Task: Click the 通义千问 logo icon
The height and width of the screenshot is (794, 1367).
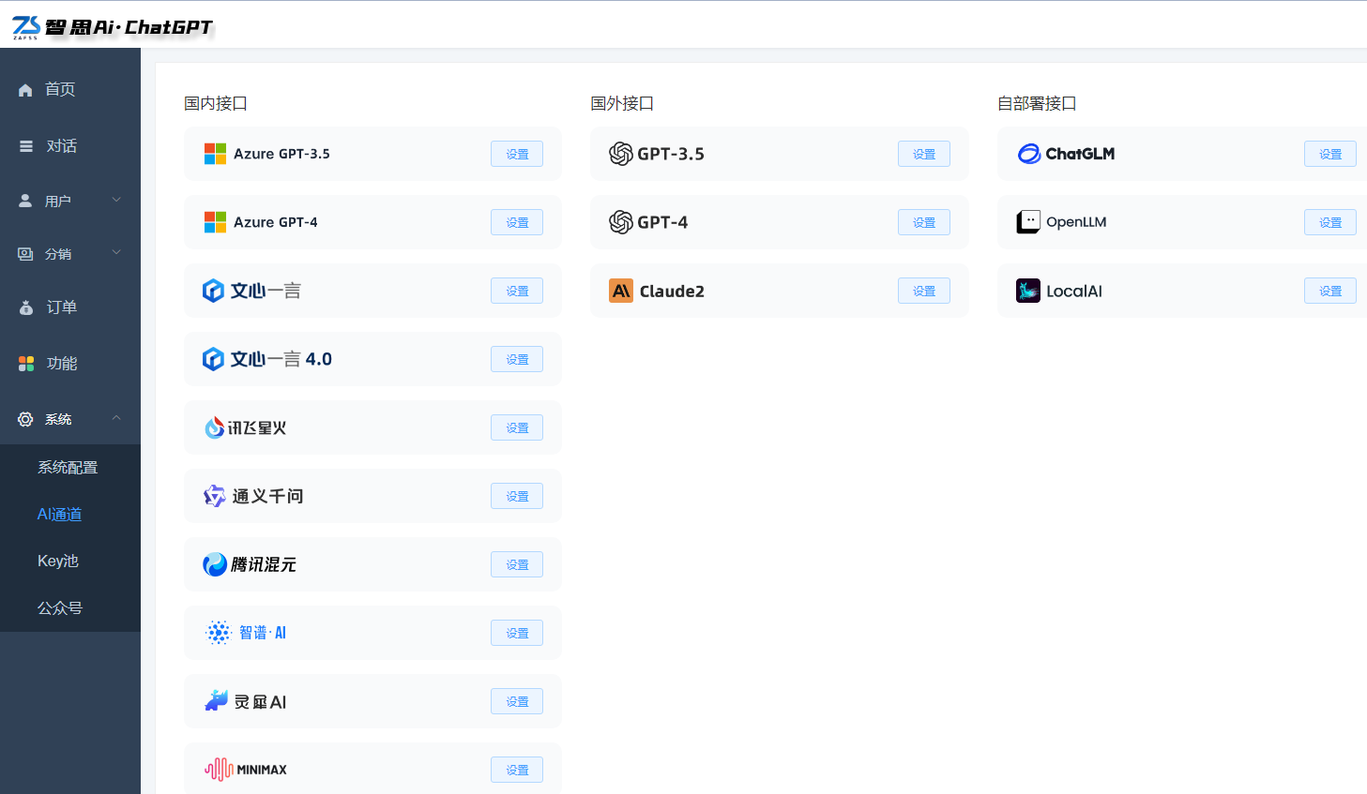Action: (x=215, y=496)
